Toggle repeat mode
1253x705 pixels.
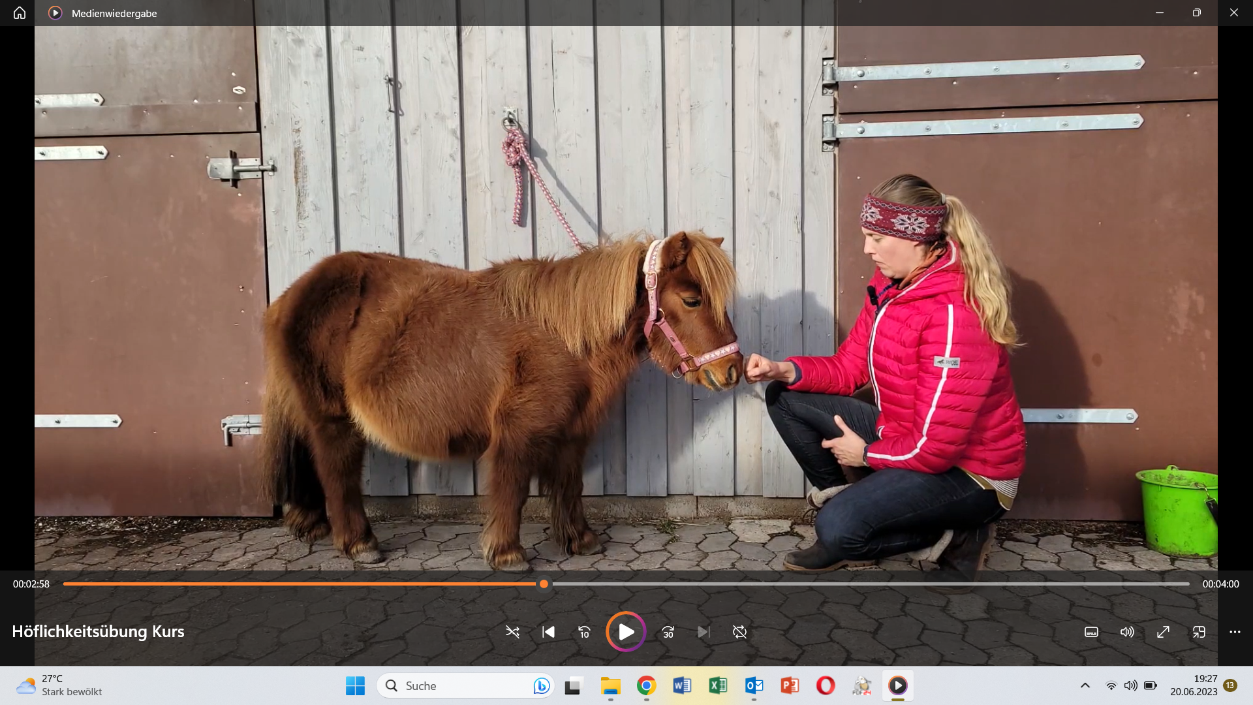(739, 632)
